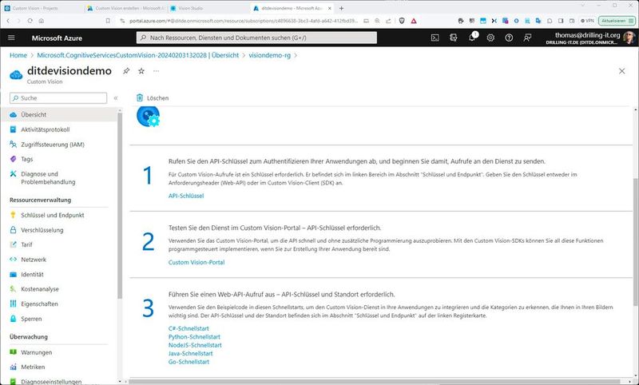Click the global Azure search box
The image size is (639, 385).
click(x=256, y=38)
